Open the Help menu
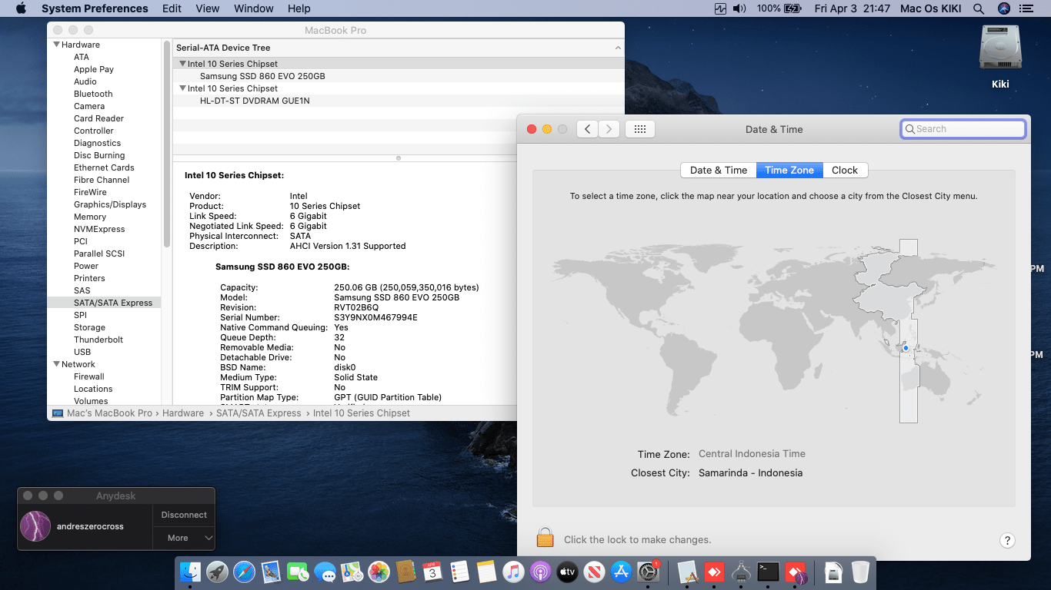 click(299, 8)
